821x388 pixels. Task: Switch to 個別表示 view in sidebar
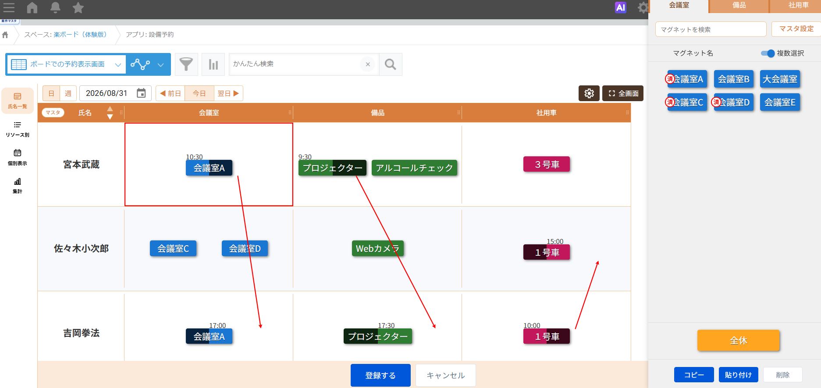tap(18, 158)
